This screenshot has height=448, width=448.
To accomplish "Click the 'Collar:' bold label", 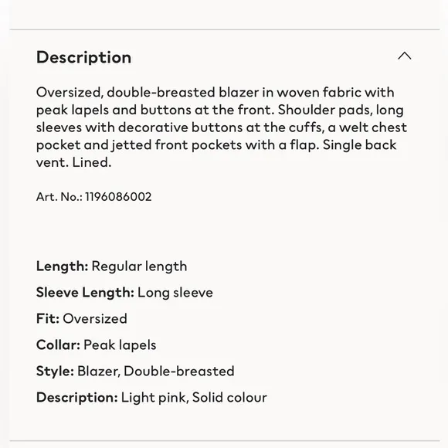I will (x=58, y=344).
